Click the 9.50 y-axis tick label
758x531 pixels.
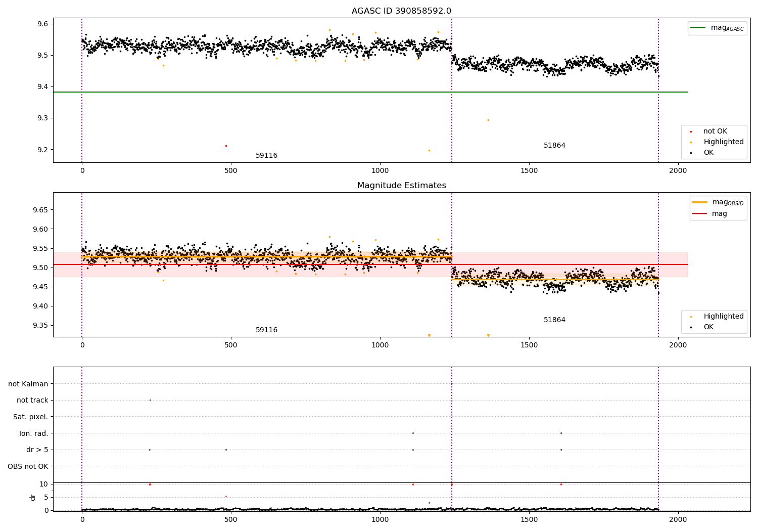[x=40, y=268]
